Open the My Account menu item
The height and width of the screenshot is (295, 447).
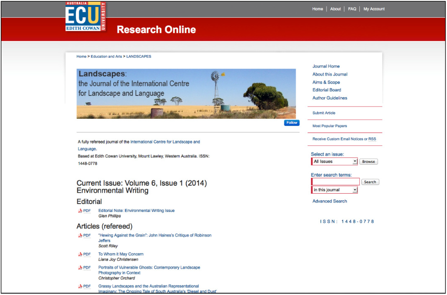click(374, 9)
